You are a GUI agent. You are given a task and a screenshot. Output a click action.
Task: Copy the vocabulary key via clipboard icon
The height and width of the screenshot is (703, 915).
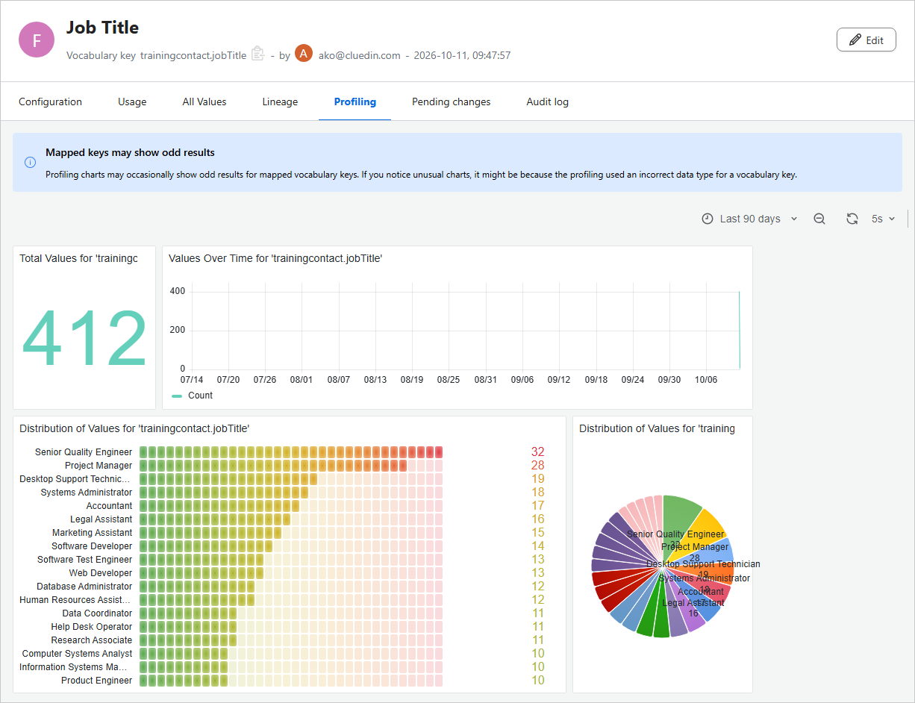pos(257,54)
